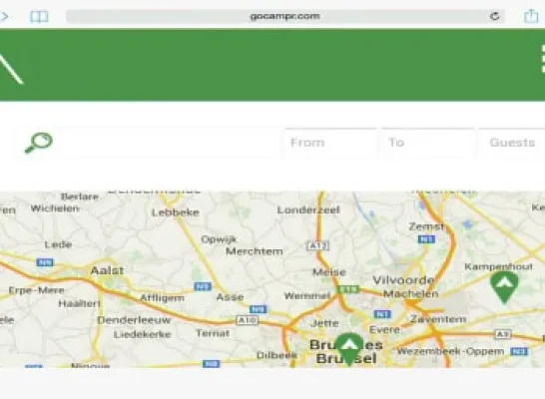545x399 pixels.
Task: Select the campsite pin near Kampenhout
Action: tap(504, 287)
